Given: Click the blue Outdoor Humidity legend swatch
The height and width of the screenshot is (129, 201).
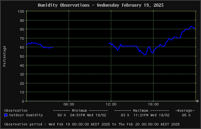Looking at the screenshot, I should coord(6,115).
